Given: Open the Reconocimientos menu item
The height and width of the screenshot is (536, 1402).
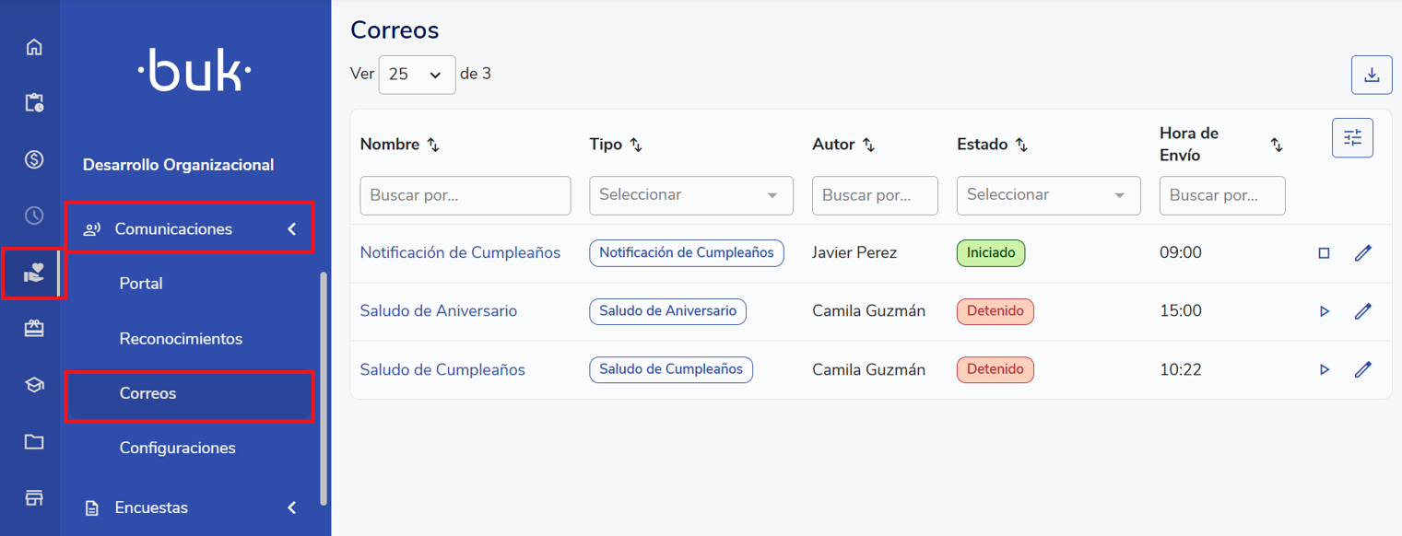Looking at the screenshot, I should point(181,339).
